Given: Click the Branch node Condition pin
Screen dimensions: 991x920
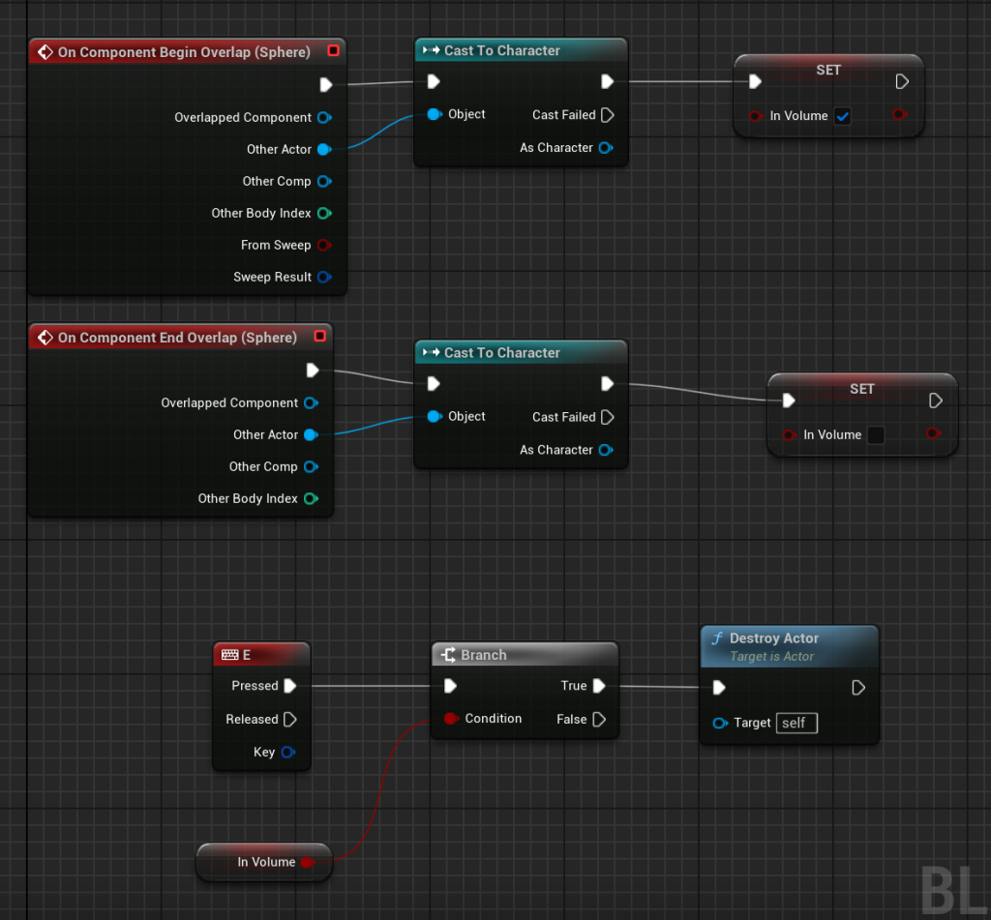Looking at the screenshot, I should [x=450, y=719].
